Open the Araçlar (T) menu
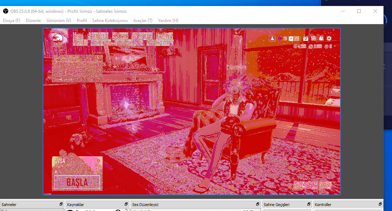The height and width of the screenshot is (211, 392). tap(143, 21)
